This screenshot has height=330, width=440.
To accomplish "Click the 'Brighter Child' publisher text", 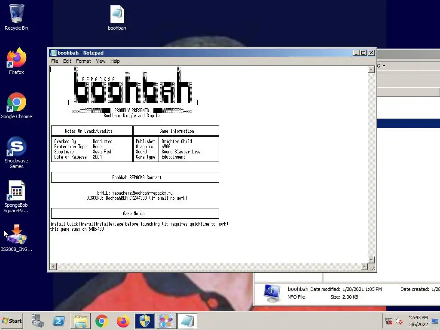I will [177, 141].
